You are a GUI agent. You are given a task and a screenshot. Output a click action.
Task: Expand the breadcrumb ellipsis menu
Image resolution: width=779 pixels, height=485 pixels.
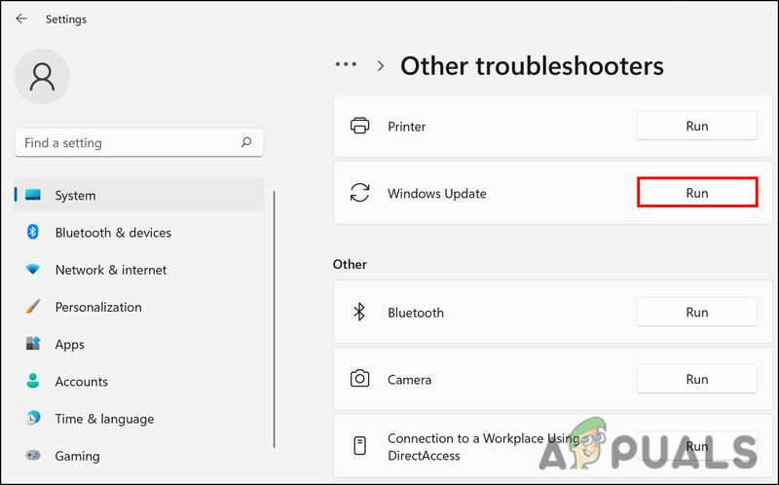pos(346,64)
